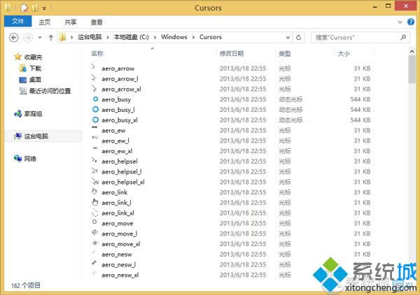Open the quick access toolbar dropdown
Screen dimensions: 420x295
[44, 8]
